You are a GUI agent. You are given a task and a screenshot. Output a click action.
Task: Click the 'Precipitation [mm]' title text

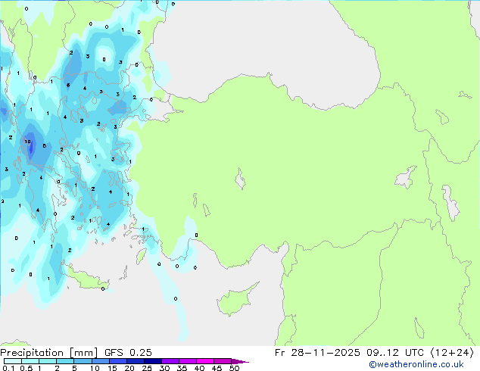pos(49,353)
